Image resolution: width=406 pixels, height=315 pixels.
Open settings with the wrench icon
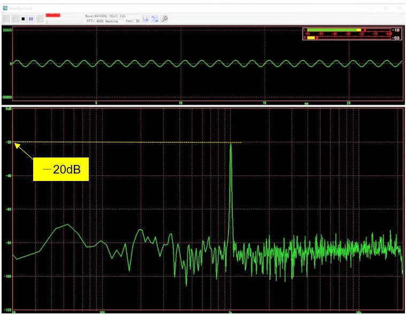click(164, 19)
